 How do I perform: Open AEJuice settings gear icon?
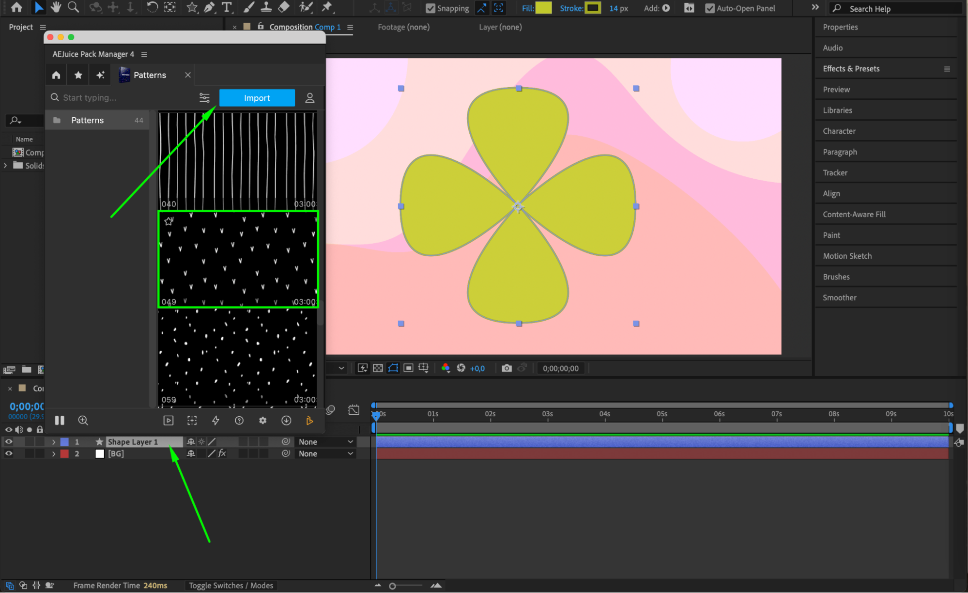262,421
